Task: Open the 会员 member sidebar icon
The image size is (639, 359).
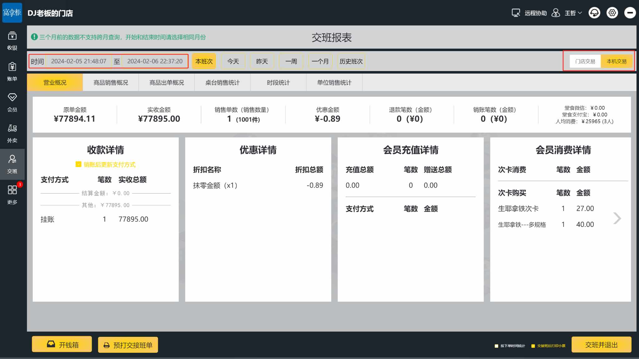Action: (x=12, y=103)
